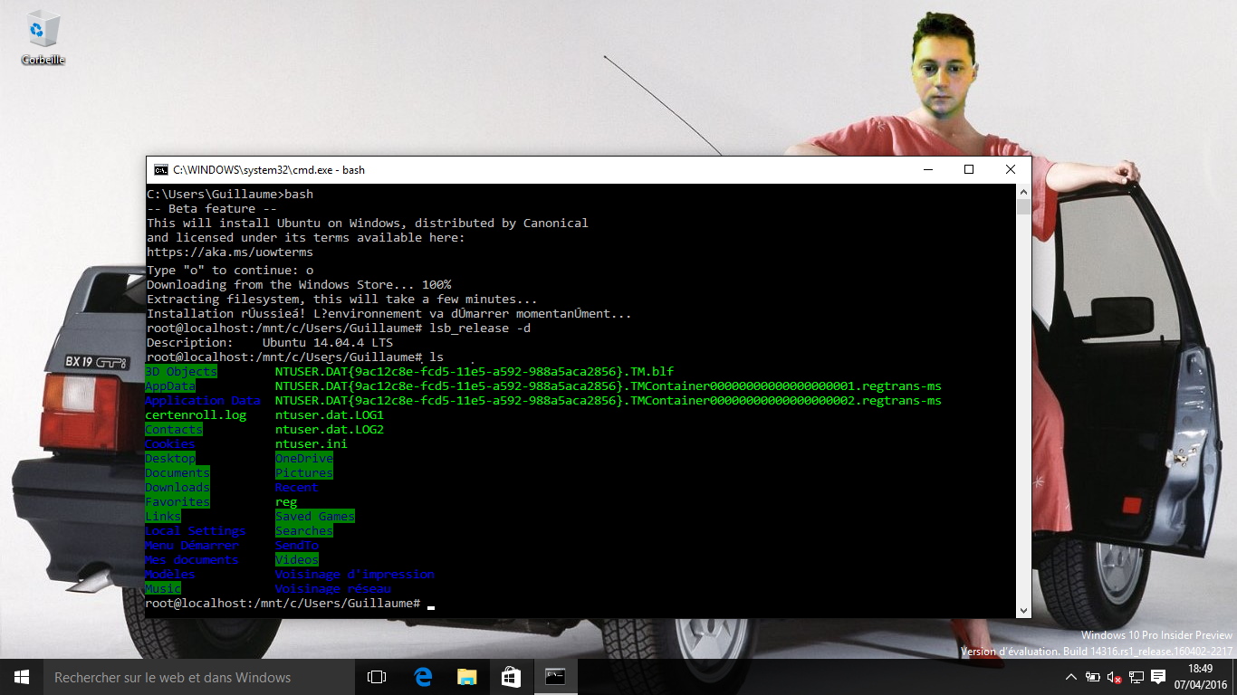Click the 'OneDrive' directory entry
The image size is (1237, 695).
[x=304, y=459]
